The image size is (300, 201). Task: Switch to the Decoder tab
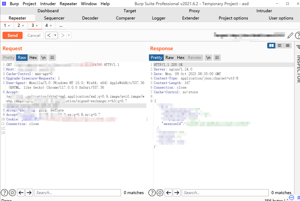pyautogui.click(x=90, y=18)
